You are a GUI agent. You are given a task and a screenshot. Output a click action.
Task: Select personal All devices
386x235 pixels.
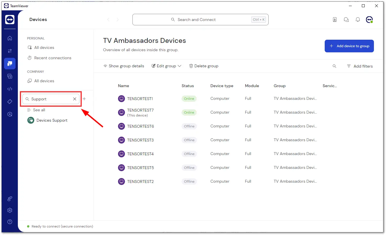(x=41, y=47)
